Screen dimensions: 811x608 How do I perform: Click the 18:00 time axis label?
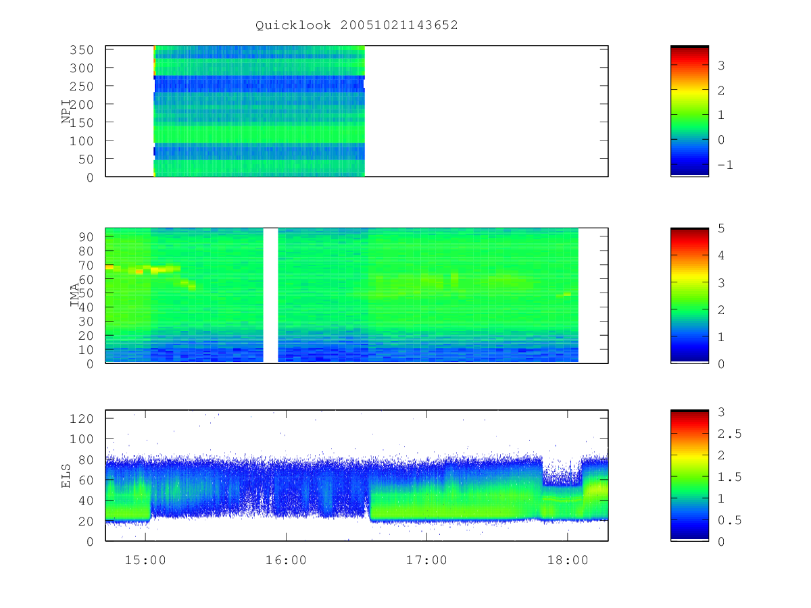pos(567,560)
